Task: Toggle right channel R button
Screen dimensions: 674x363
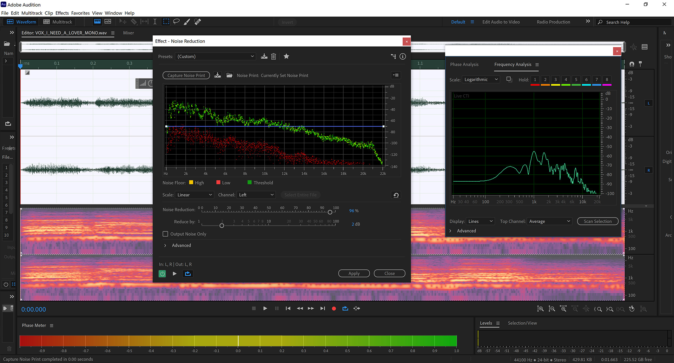Action: coord(649,170)
